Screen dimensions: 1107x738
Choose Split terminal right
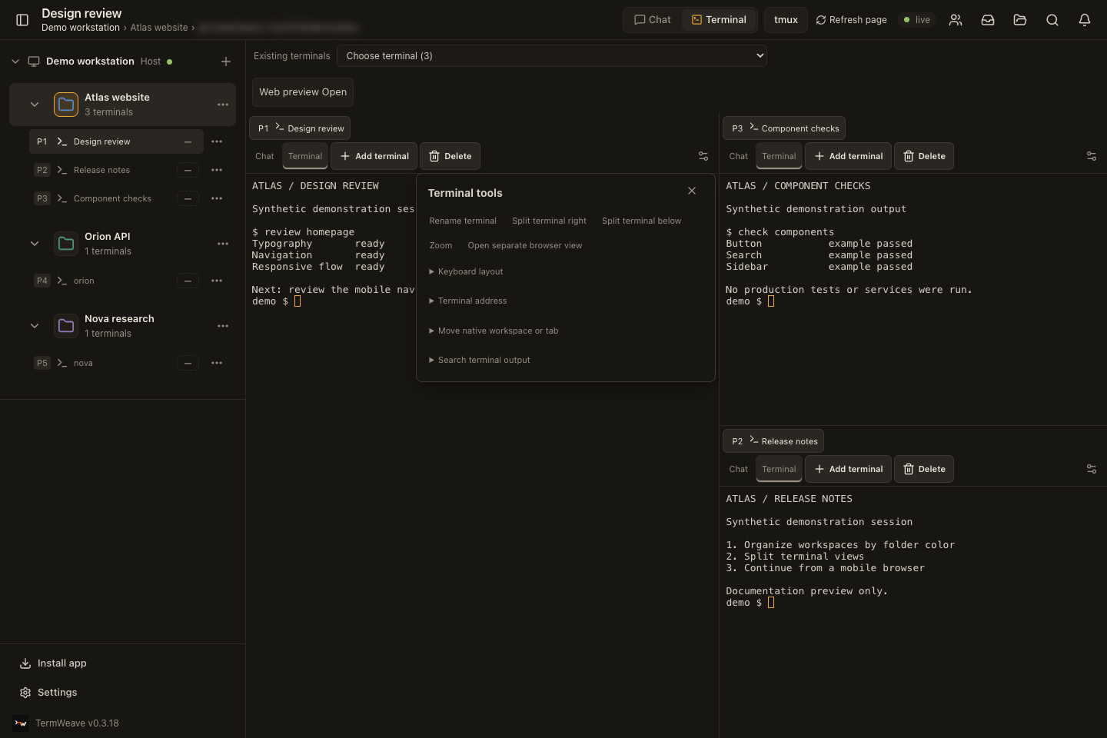(549, 221)
